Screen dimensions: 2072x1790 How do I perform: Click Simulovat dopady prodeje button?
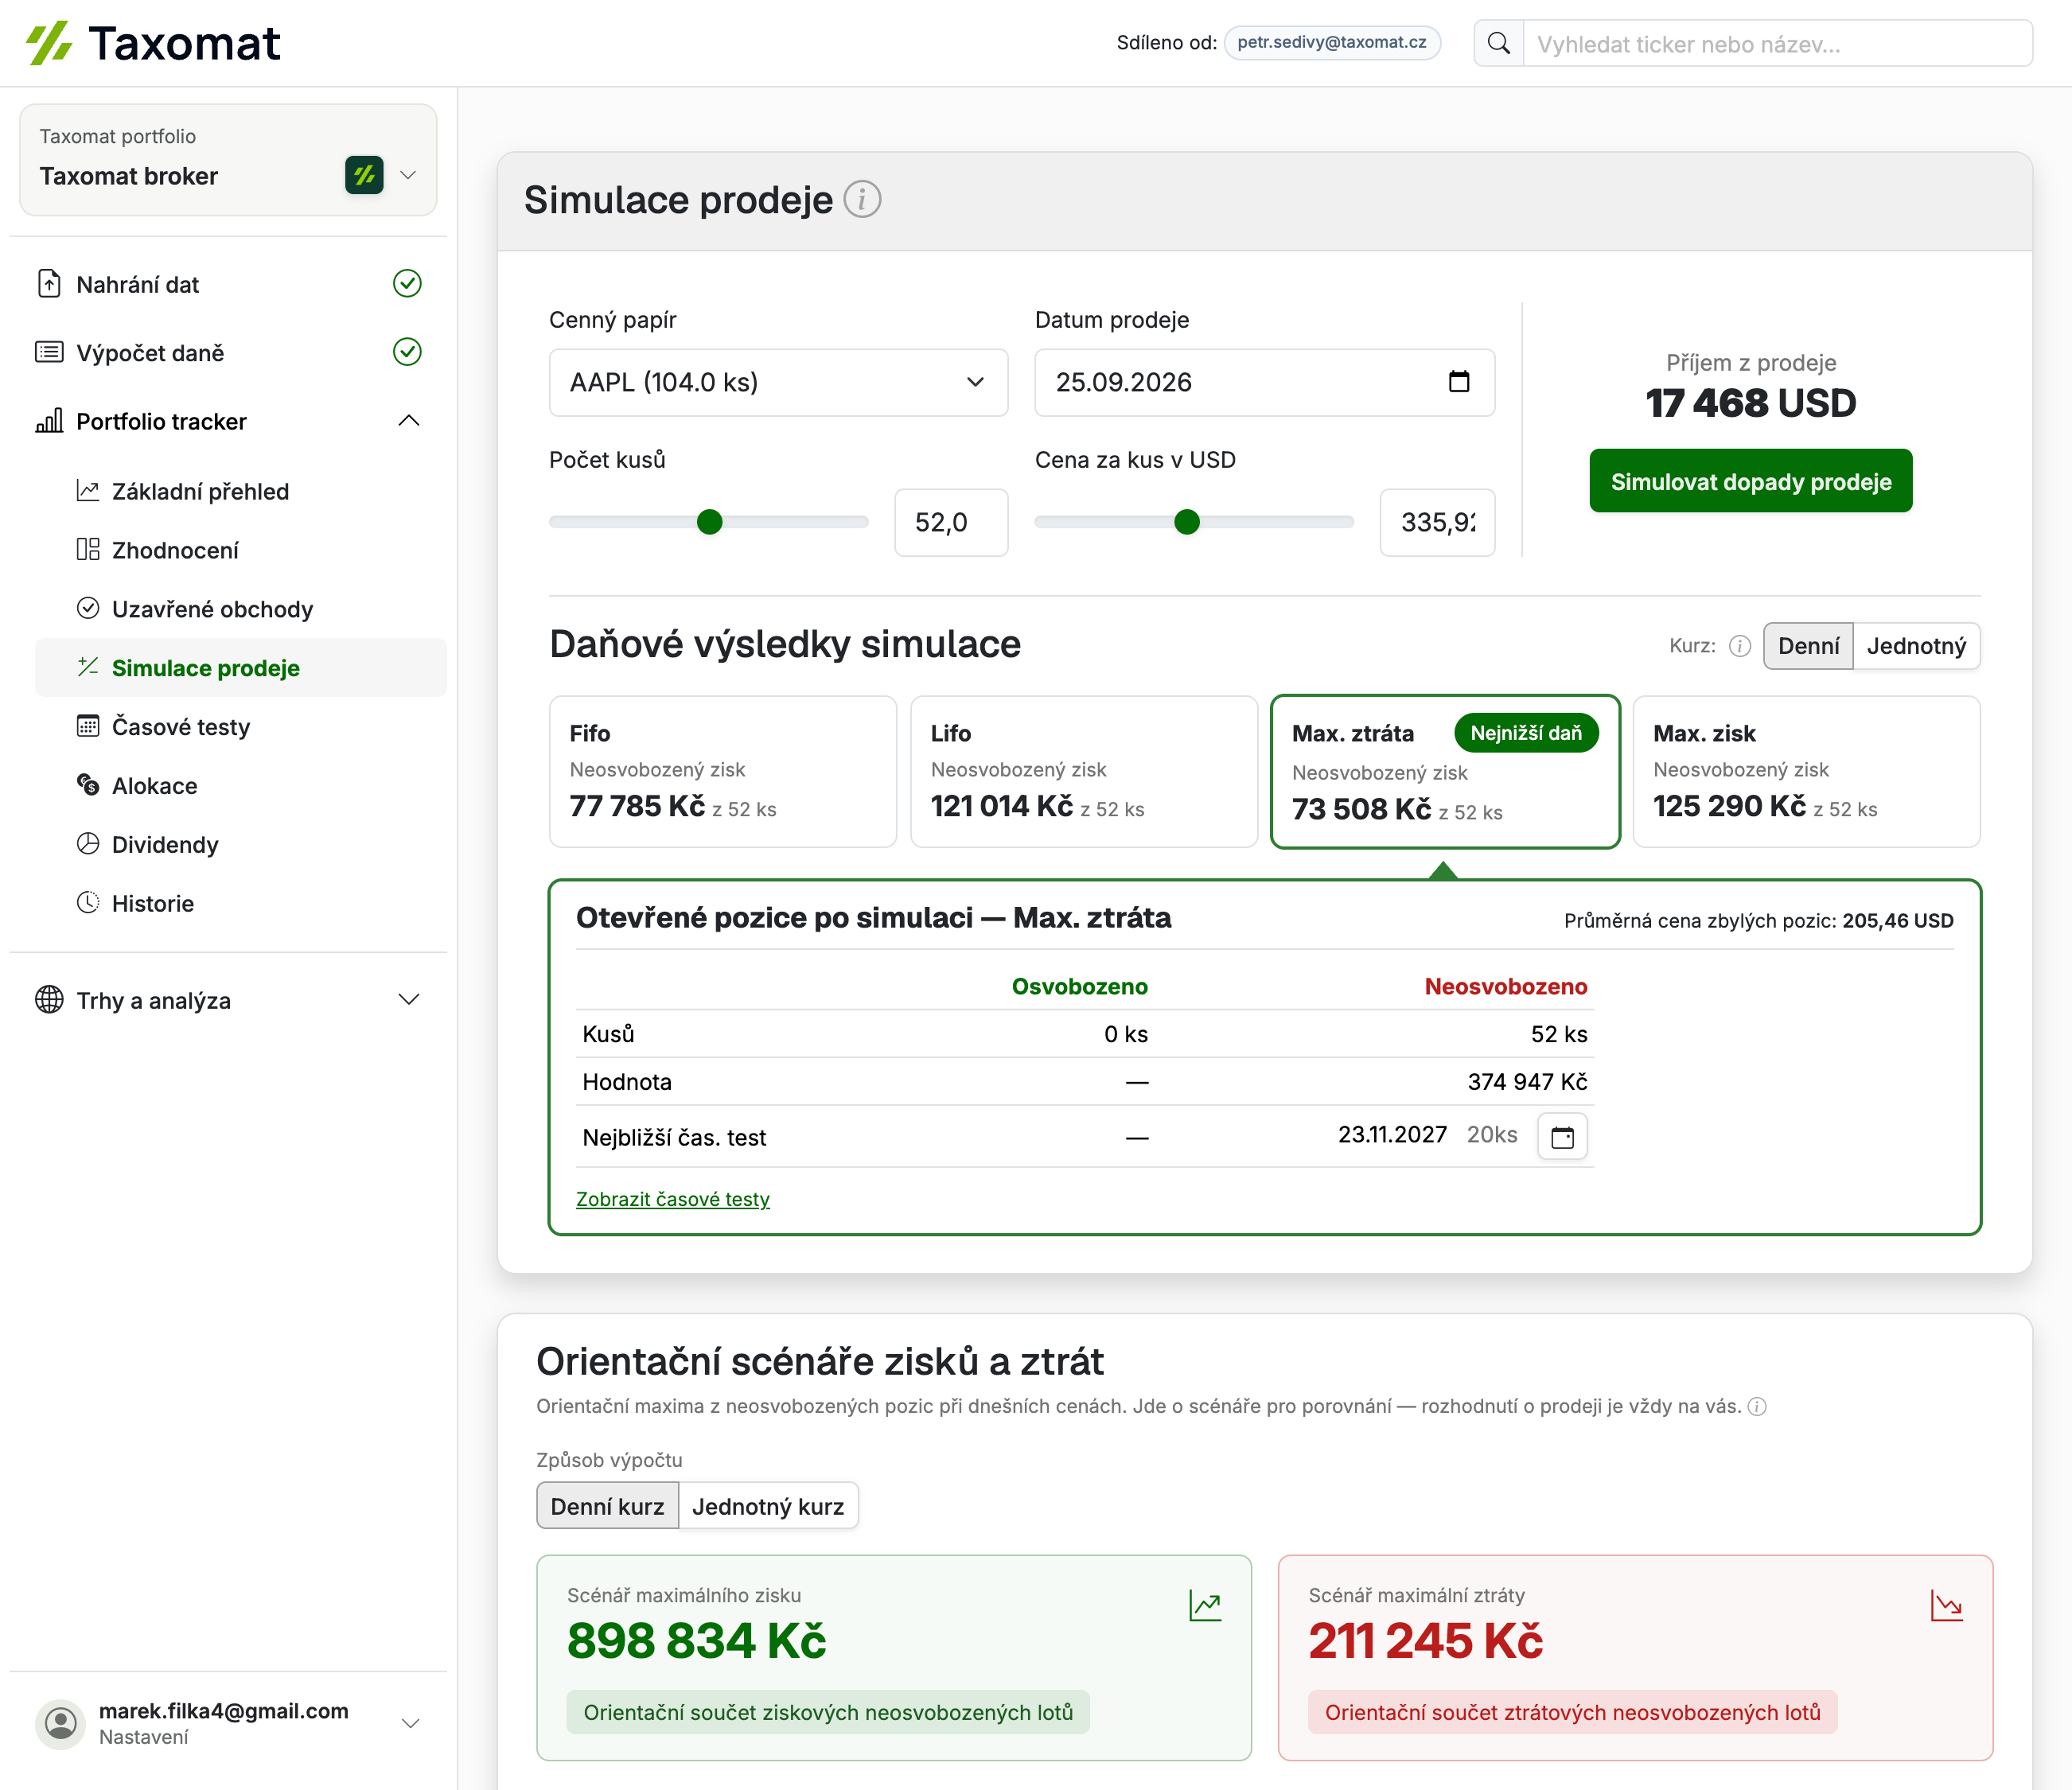[x=1750, y=481]
